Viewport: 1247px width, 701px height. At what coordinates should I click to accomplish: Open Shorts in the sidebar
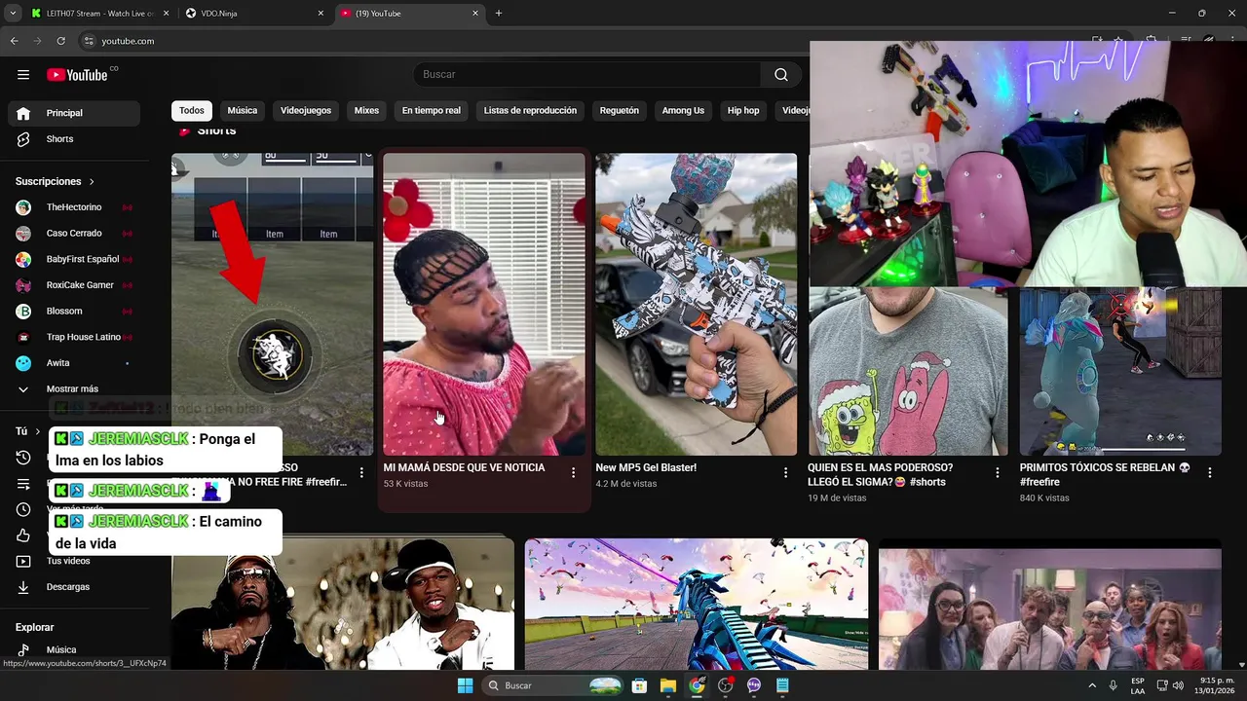[74, 139]
